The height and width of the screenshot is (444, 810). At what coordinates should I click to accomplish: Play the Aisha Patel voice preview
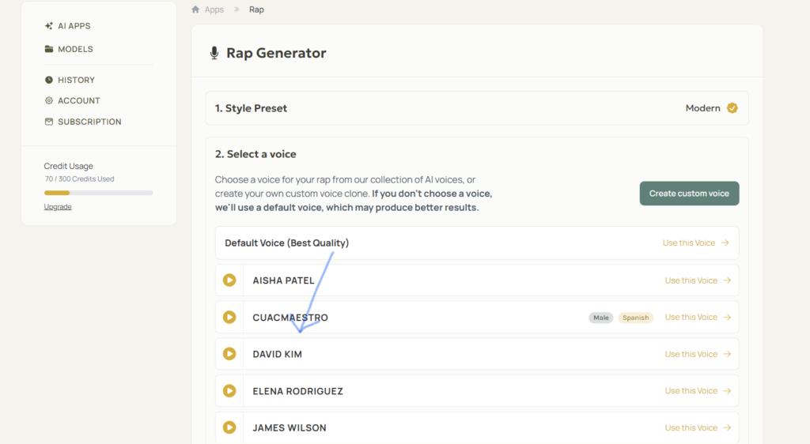[x=229, y=280]
